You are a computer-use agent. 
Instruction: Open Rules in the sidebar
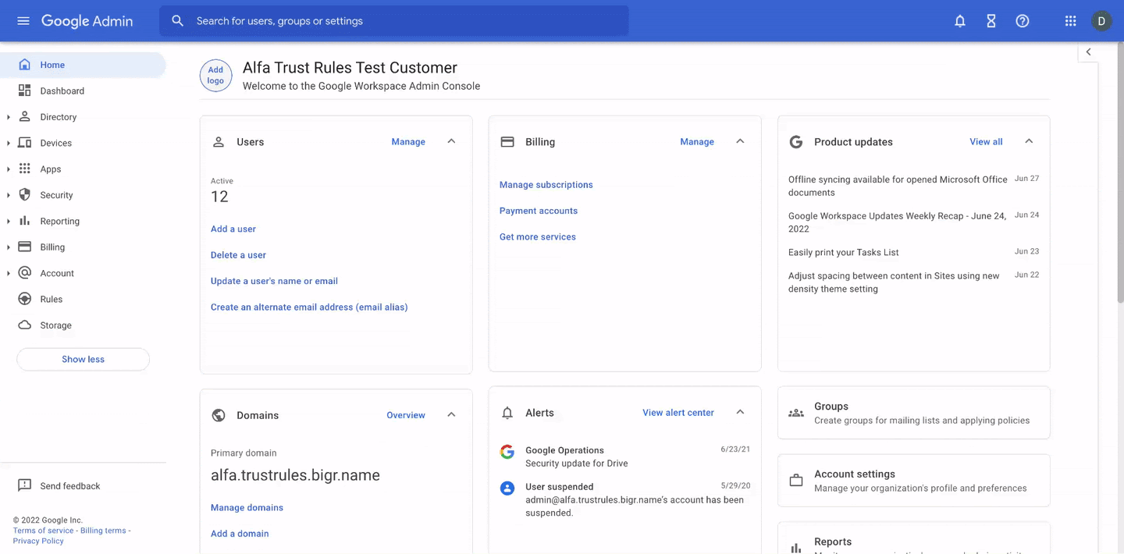[83, 299]
